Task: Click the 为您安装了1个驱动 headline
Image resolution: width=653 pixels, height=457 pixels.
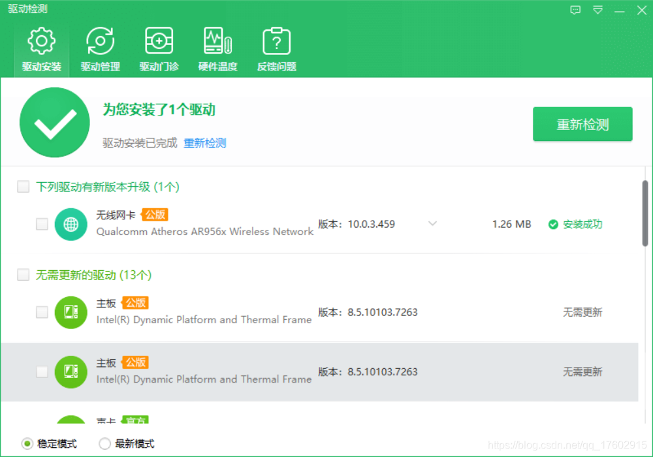Action: pos(159,110)
